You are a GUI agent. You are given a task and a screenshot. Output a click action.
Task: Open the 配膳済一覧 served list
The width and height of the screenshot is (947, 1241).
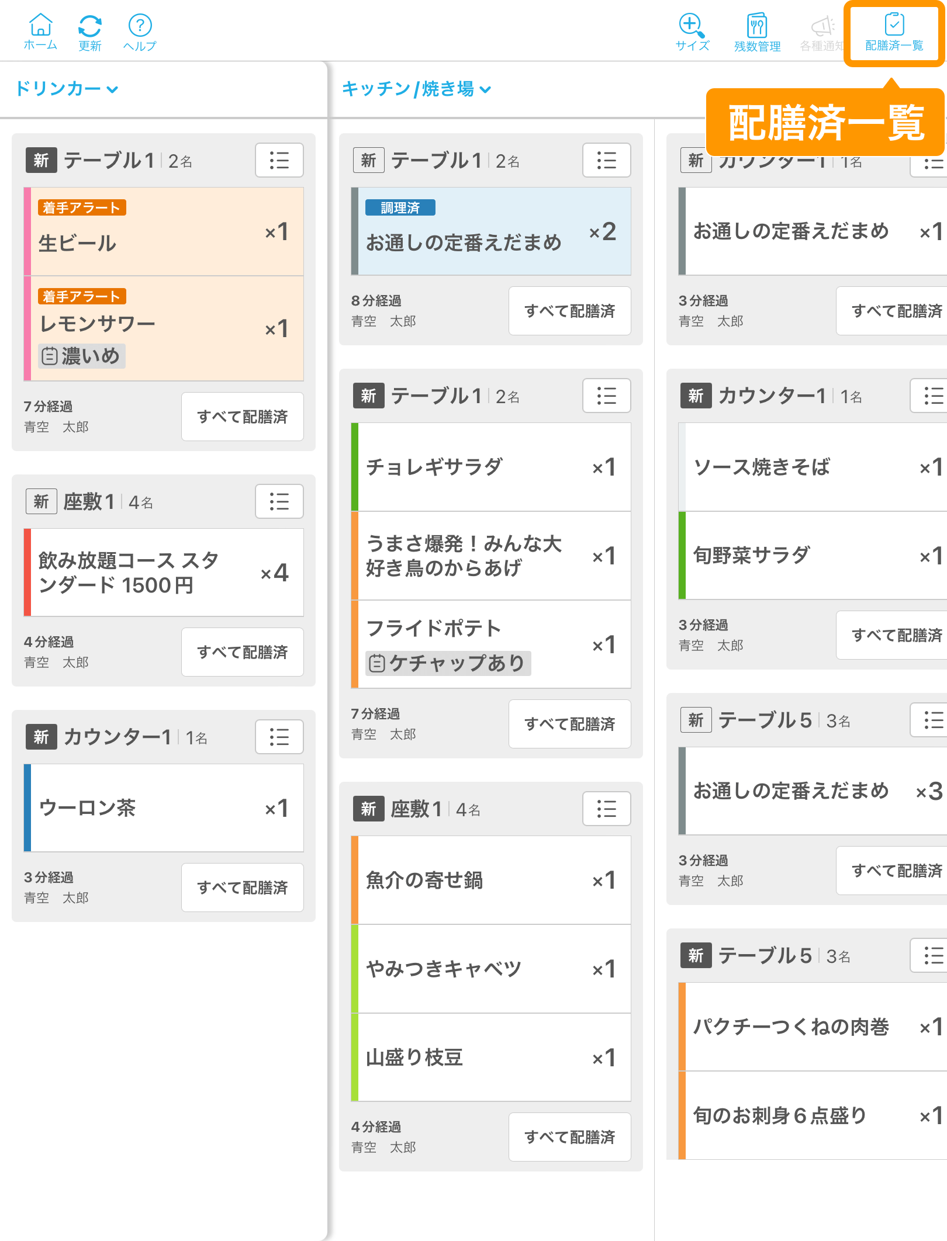(x=894, y=32)
